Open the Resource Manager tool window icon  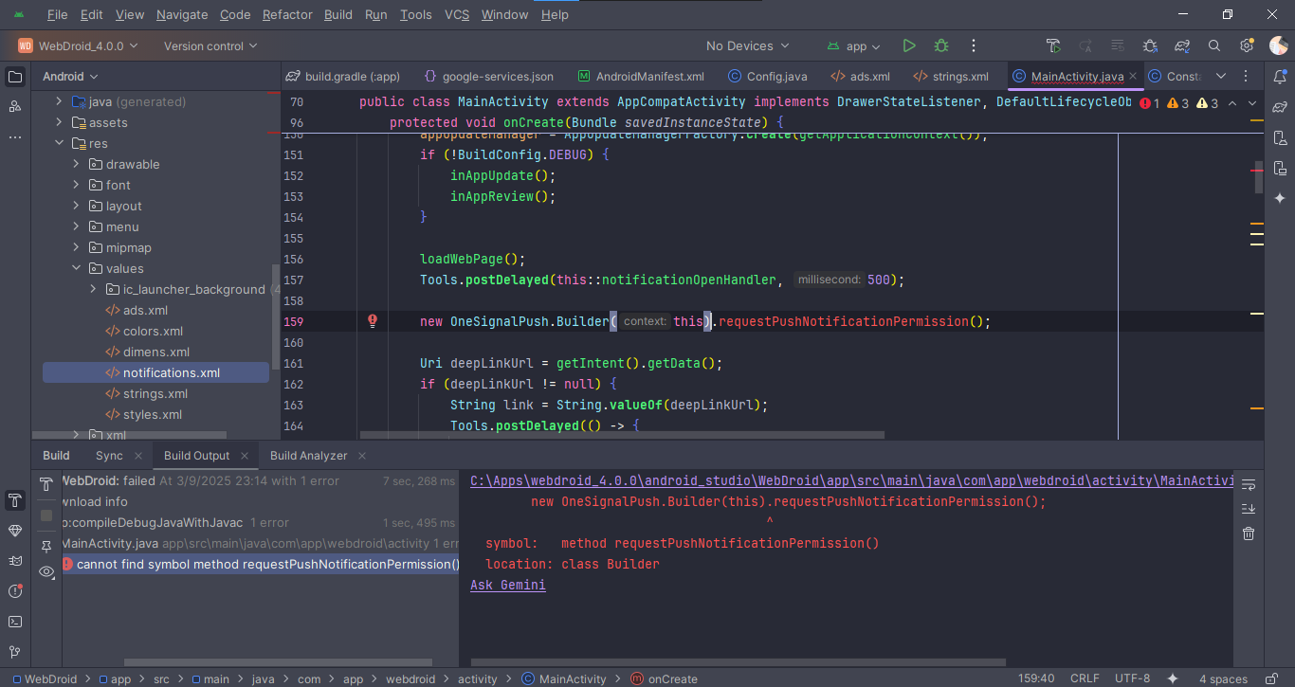15,107
